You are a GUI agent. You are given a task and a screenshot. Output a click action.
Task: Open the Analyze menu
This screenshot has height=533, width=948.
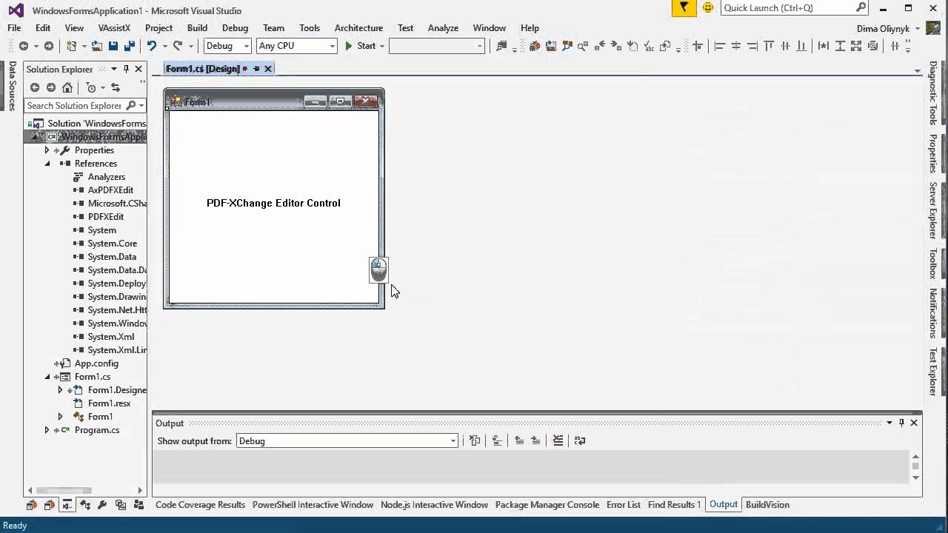(443, 28)
